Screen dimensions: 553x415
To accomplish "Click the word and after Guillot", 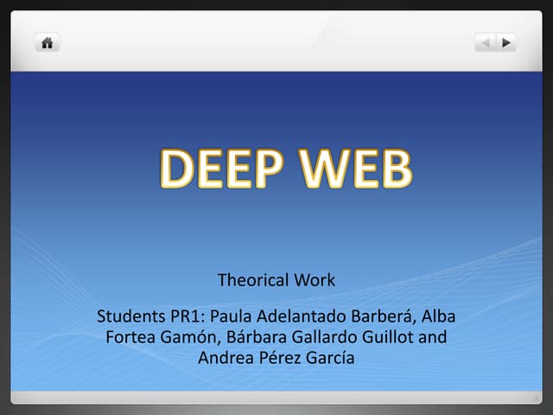I will pos(432,336).
